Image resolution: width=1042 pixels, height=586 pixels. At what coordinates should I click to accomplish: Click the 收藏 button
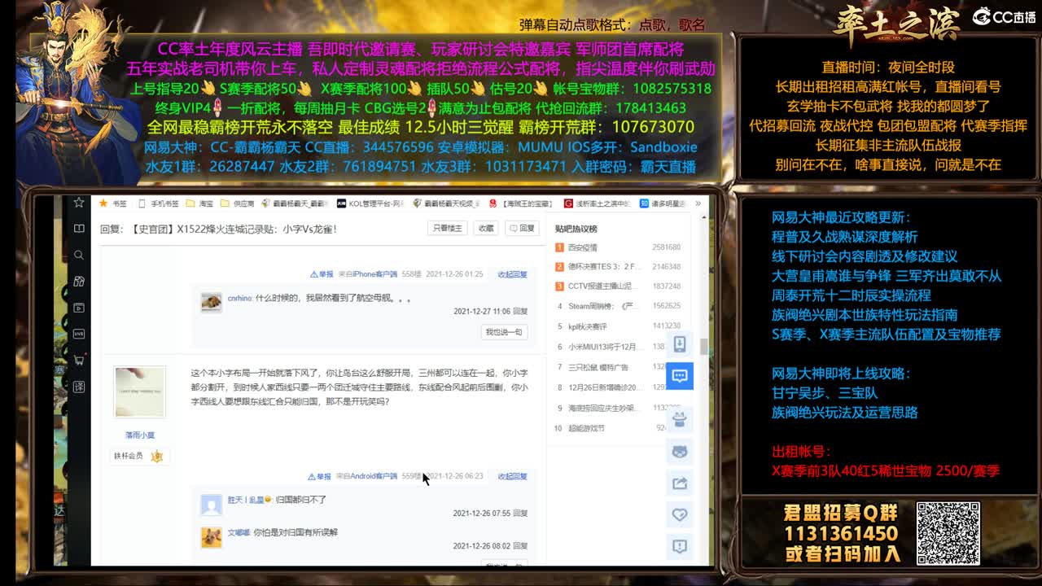pyautogui.click(x=486, y=229)
